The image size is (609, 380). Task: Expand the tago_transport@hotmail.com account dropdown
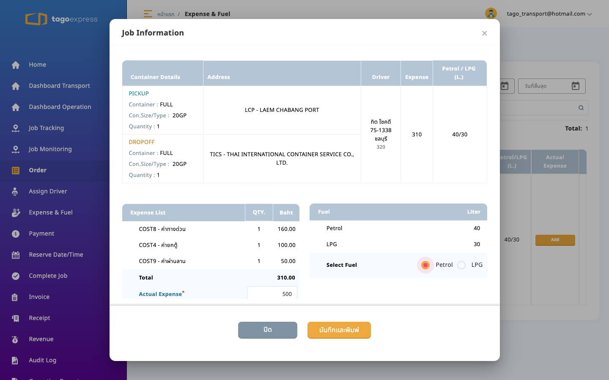click(x=549, y=14)
